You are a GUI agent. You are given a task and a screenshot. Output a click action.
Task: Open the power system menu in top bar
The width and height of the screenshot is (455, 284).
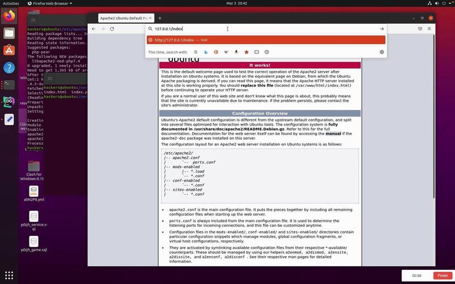444,3
